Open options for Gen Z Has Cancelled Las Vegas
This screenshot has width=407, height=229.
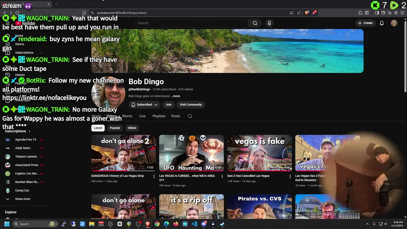coord(290,176)
